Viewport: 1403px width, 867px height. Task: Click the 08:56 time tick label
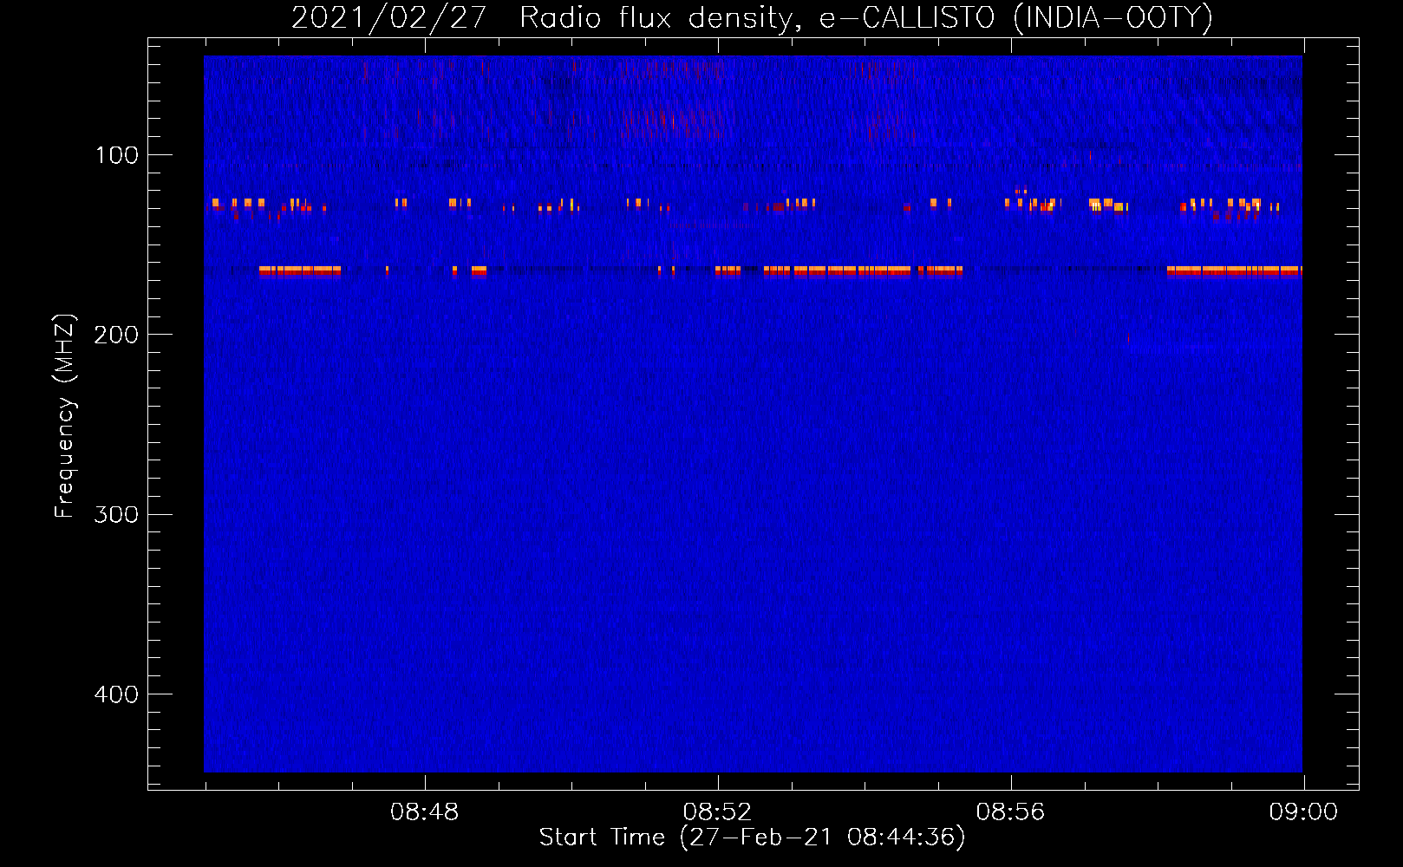[x=1011, y=812]
